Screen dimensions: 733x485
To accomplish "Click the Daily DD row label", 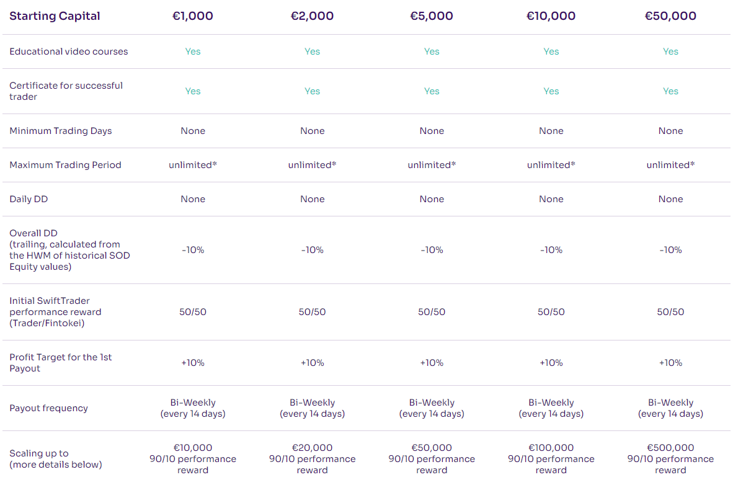I will click(x=29, y=199).
